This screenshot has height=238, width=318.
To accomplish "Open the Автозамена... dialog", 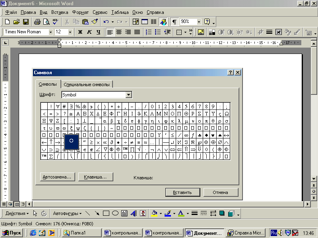I will 57,177.
